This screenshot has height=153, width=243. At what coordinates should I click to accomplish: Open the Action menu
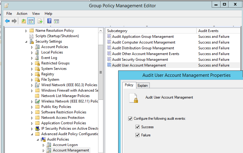point(22,14)
